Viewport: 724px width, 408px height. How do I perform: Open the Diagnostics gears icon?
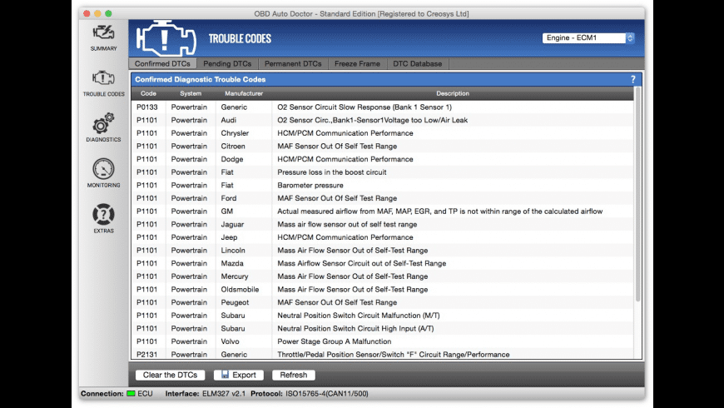tap(103, 123)
